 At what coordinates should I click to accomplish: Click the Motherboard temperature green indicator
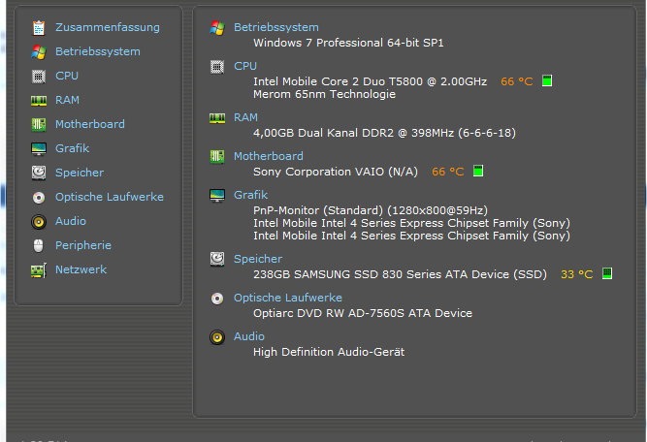click(478, 171)
